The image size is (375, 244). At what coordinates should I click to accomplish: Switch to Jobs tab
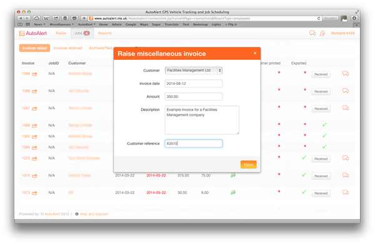[x=82, y=33]
